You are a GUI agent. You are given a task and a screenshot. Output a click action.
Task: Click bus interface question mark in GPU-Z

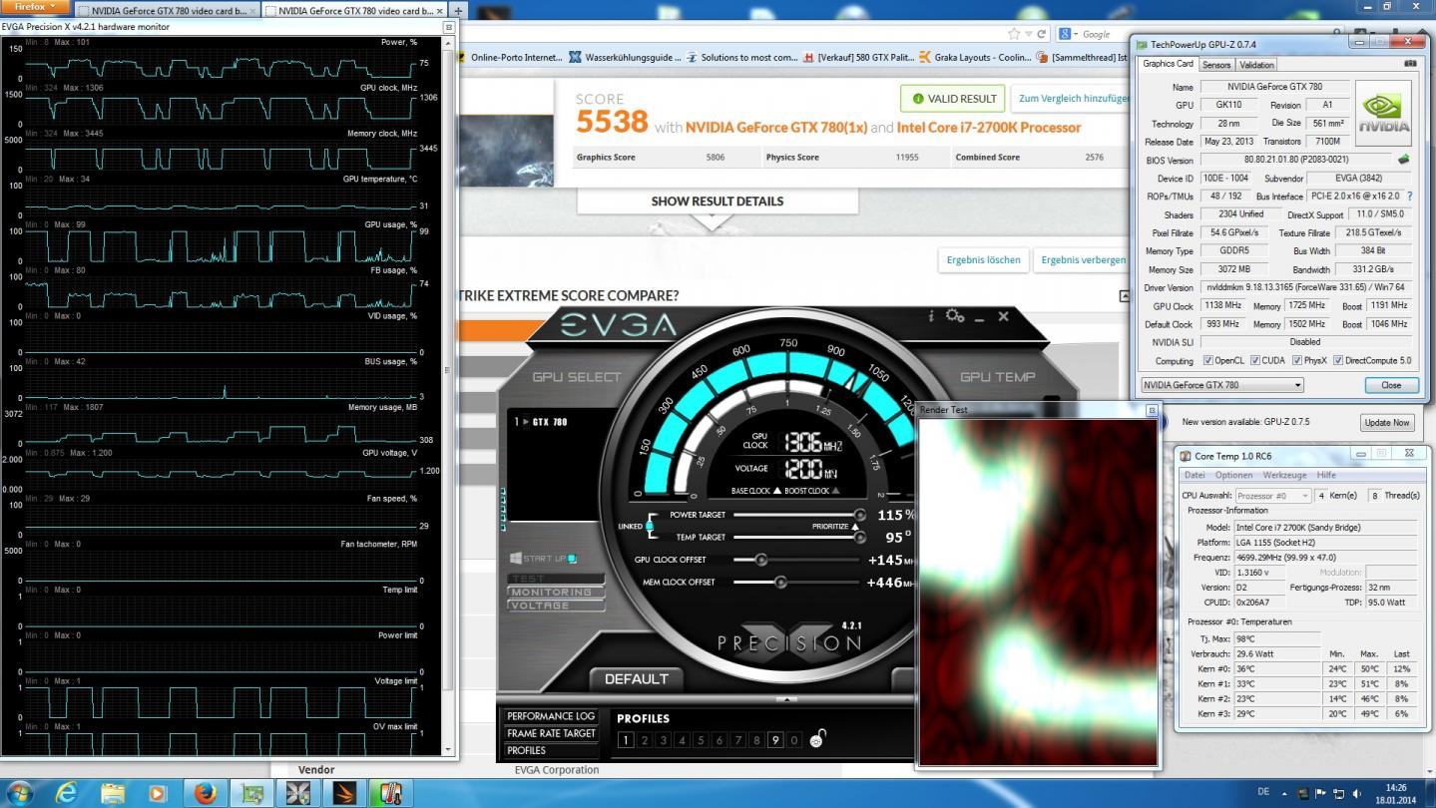pyautogui.click(x=1409, y=197)
